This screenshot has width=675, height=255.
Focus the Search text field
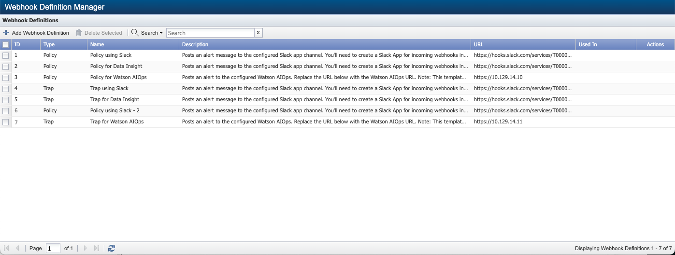click(x=210, y=33)
